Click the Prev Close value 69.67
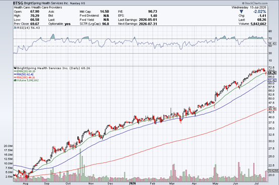This screenshot has height=185, width=279. (x=35, y=24)
